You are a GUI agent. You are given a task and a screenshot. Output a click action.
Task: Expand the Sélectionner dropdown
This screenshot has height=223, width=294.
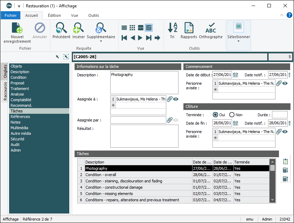pyautogui.click(x=239, y=41)
